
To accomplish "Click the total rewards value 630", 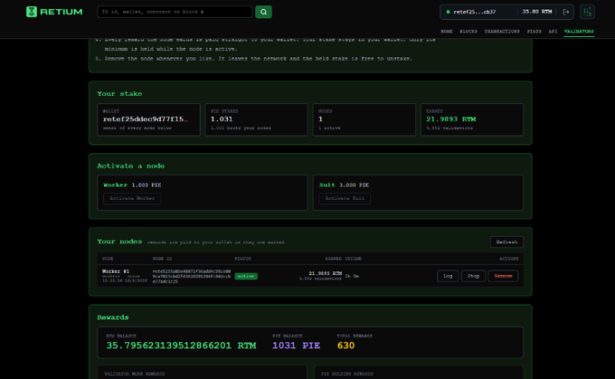I will (x=345, y=346).
